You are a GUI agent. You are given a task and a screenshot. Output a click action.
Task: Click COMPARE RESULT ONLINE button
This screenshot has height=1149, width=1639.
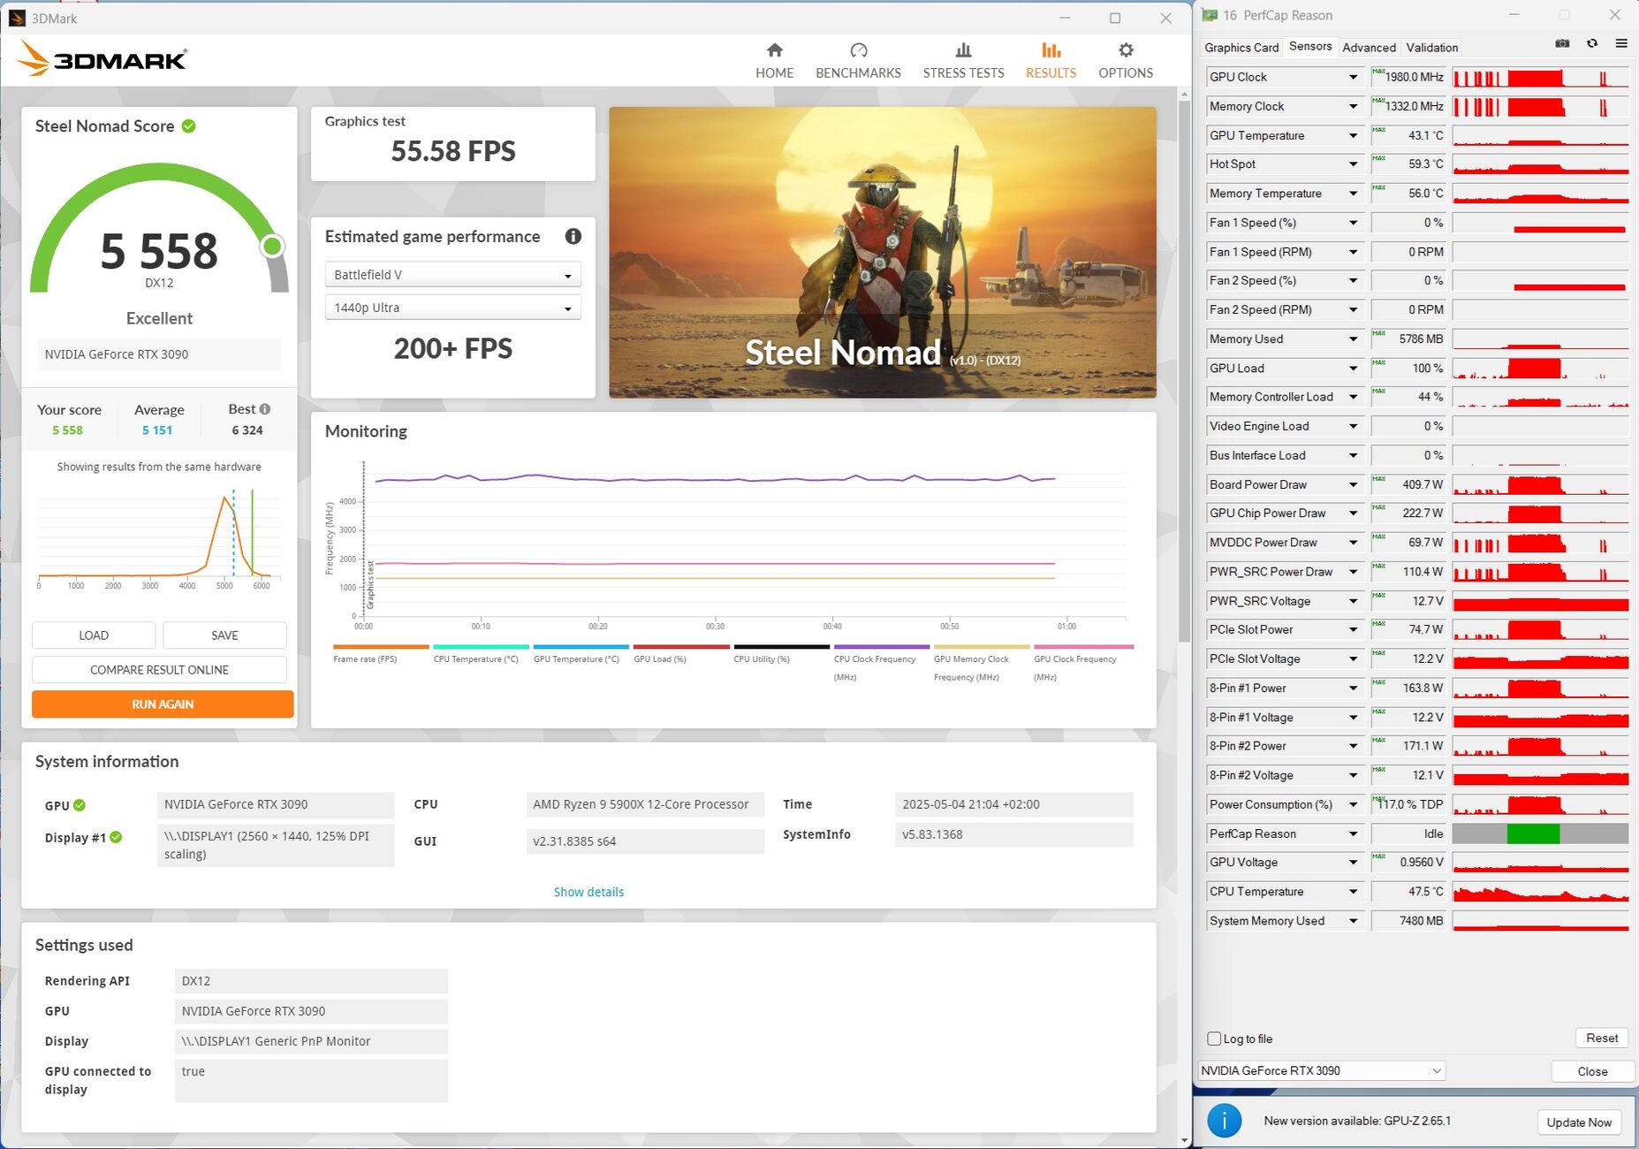(x=159, y=670)
